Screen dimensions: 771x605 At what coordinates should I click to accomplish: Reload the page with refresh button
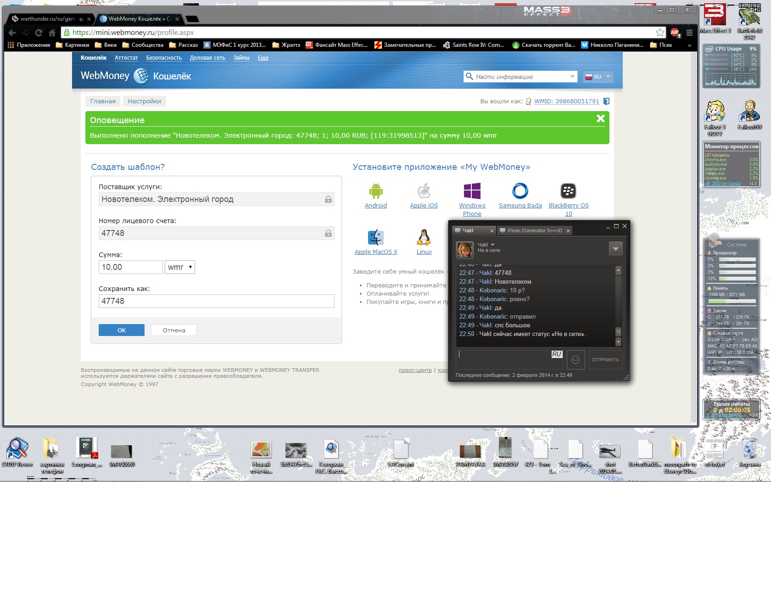(x=39, y=33)
